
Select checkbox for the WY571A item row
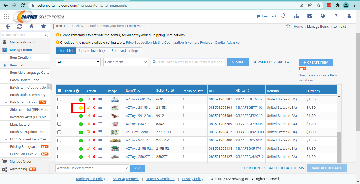(x=59, y=140)
